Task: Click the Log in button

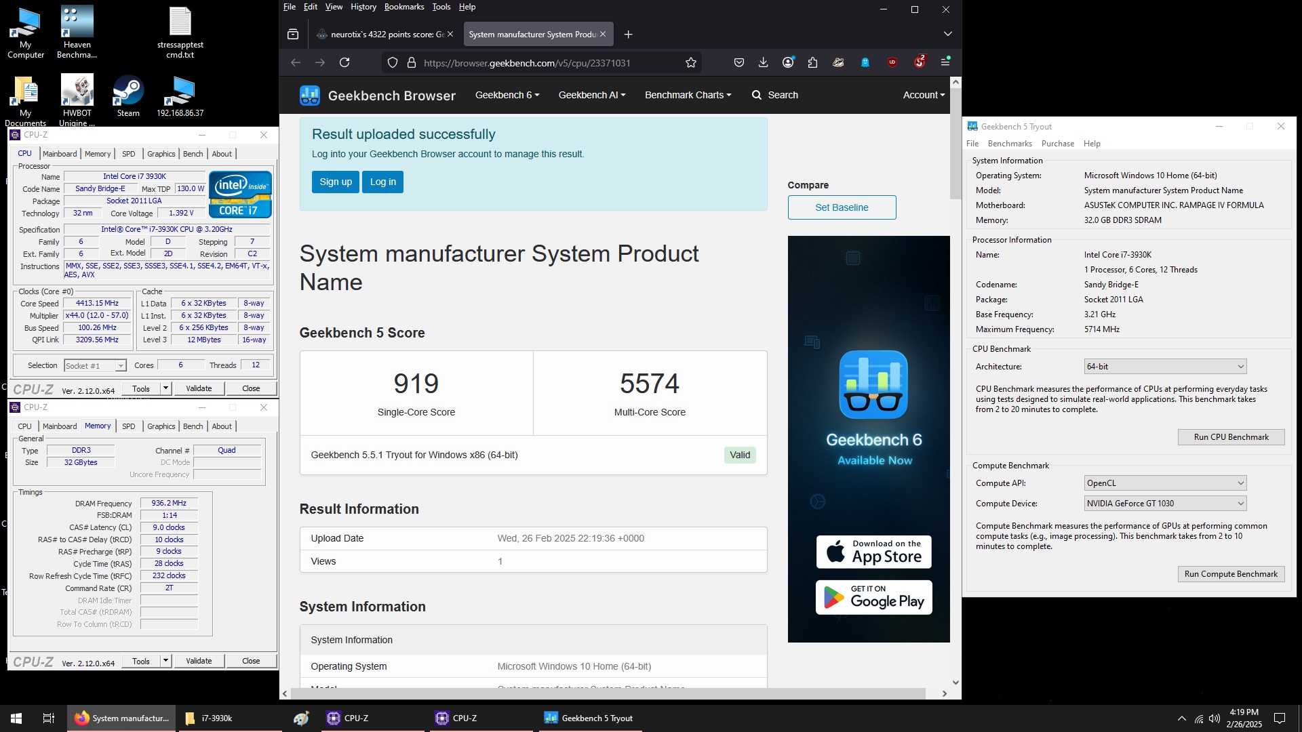Action: pyautogui.click(x=382, y=182)
